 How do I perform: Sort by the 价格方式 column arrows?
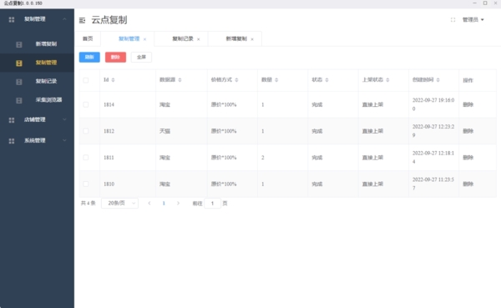click(236, 80)
